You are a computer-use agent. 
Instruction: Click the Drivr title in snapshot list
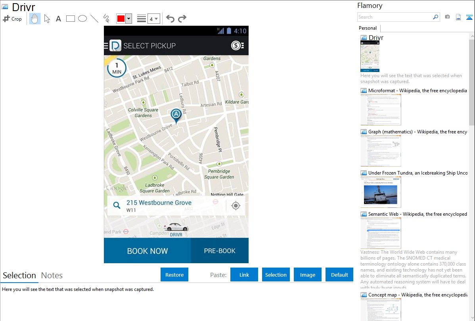point(376,38)
